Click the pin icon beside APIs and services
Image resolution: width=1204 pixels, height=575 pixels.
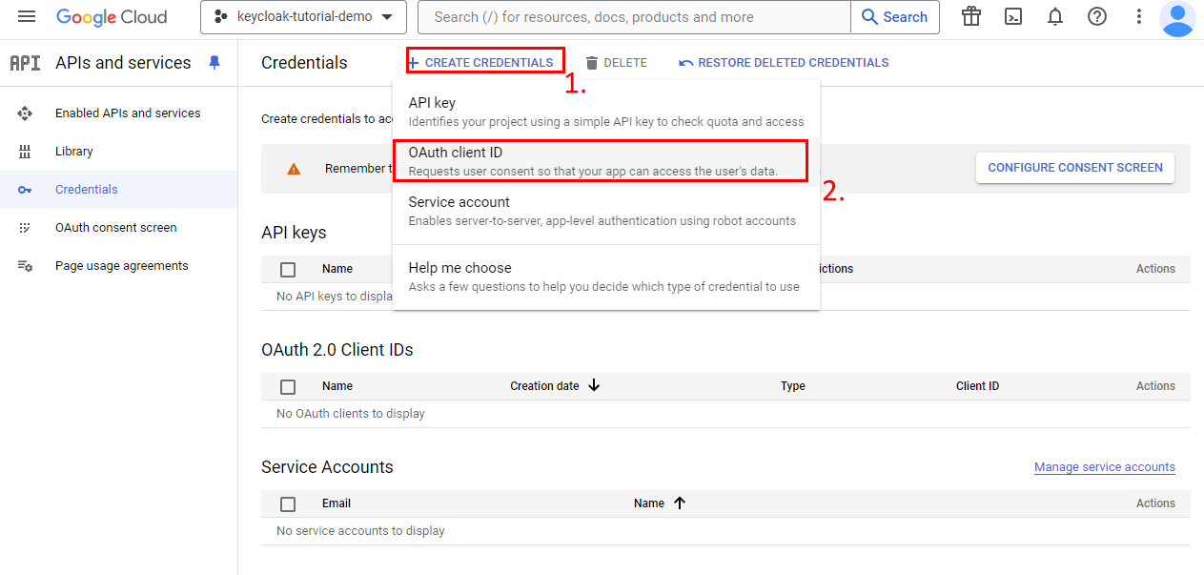[x=214, y=63]
